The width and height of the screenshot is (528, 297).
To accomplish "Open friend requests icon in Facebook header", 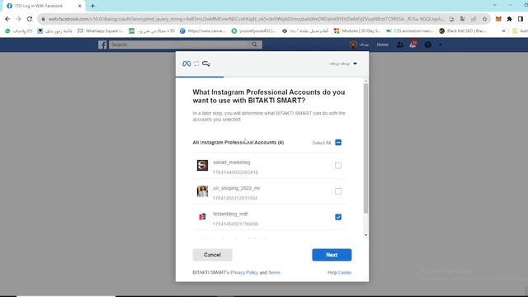I will pos(400,45).
